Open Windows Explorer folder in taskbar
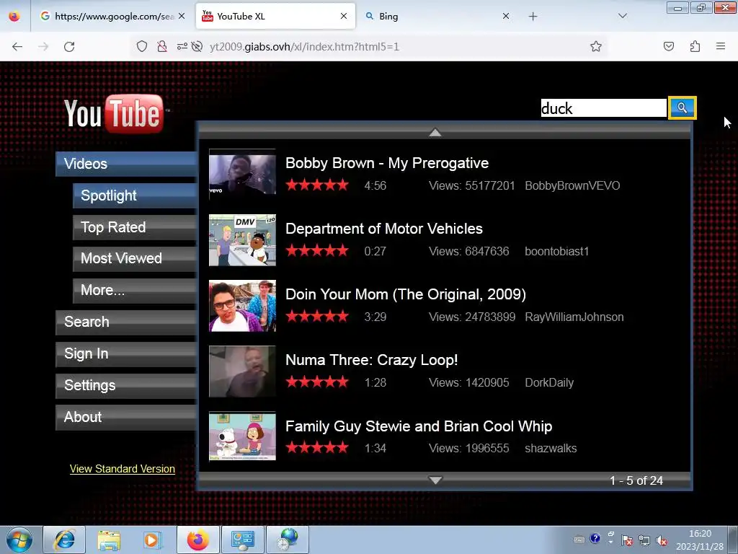The width and height of the screenshot is (738, 554). coord(109,540)
